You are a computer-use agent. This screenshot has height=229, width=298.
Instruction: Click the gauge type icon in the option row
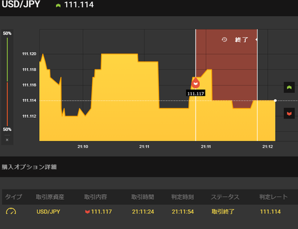11,211
